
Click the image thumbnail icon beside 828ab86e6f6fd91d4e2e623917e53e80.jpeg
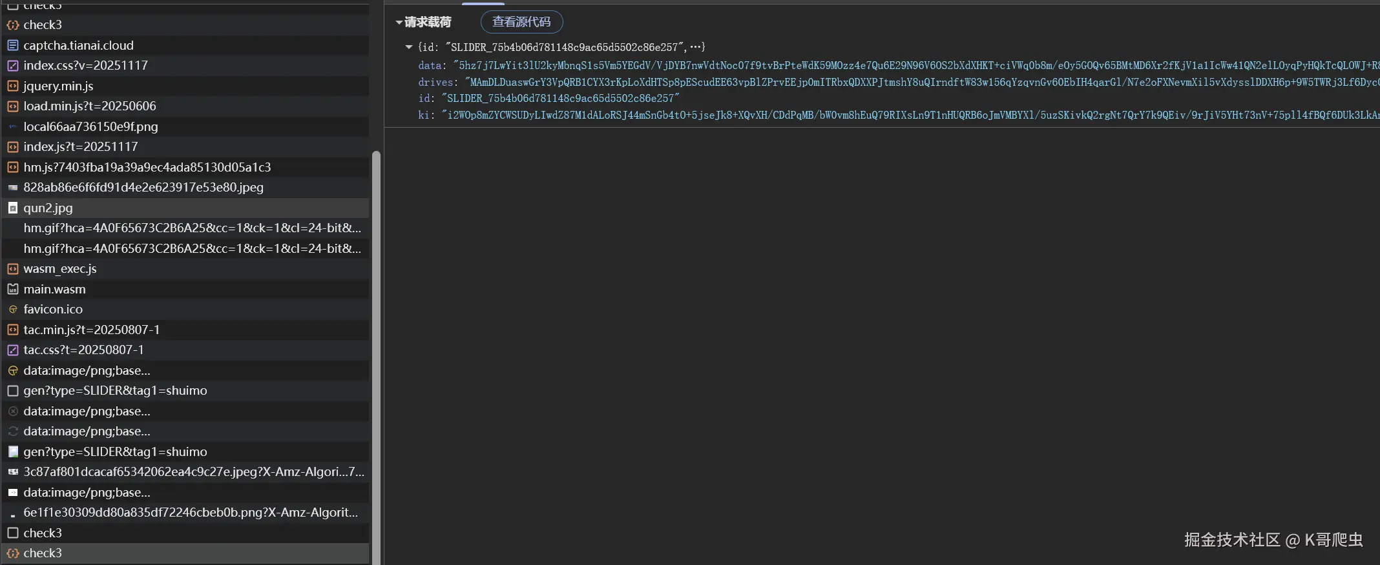(13, 188)
